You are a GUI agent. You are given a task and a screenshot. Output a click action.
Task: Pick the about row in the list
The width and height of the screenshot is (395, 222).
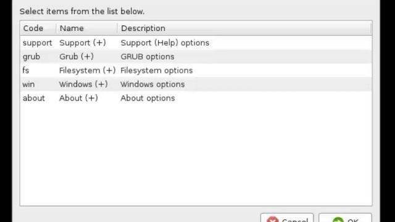coord(196,98)
